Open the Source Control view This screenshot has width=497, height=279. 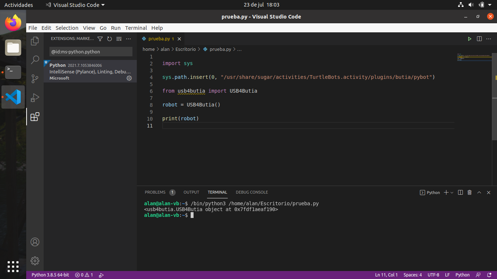click(35, 79)
